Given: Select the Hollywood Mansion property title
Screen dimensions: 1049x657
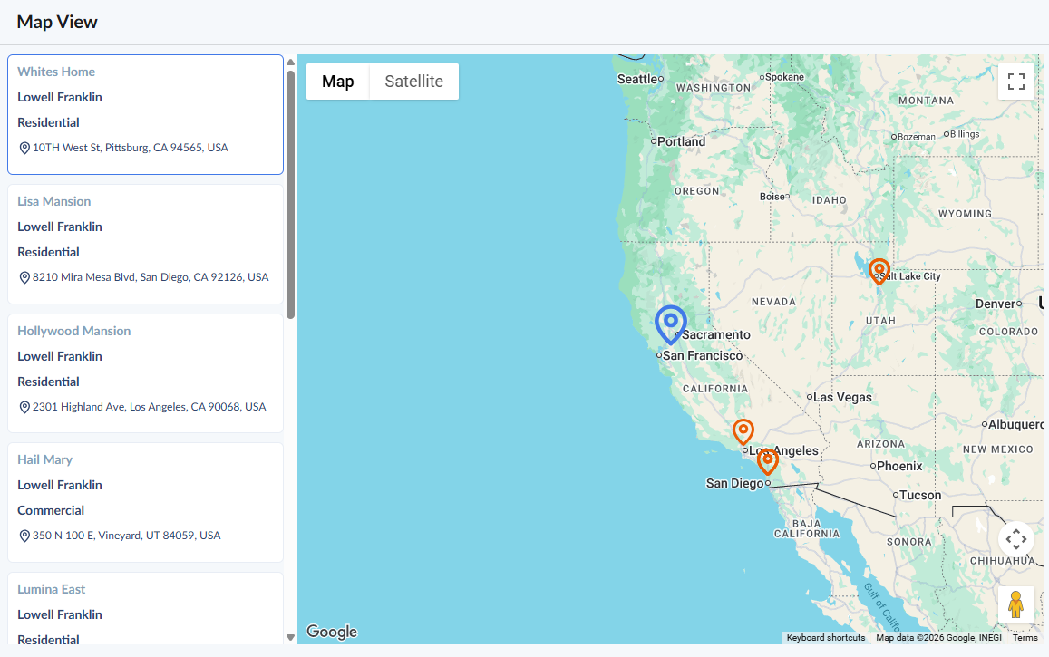Looking at the screenshot, I should click(74, 331).
